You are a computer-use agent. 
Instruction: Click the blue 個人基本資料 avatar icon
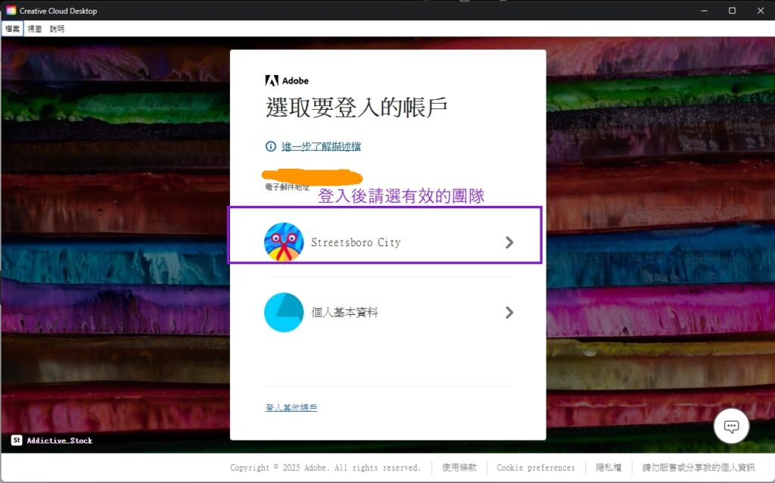[x=284, y=312]
